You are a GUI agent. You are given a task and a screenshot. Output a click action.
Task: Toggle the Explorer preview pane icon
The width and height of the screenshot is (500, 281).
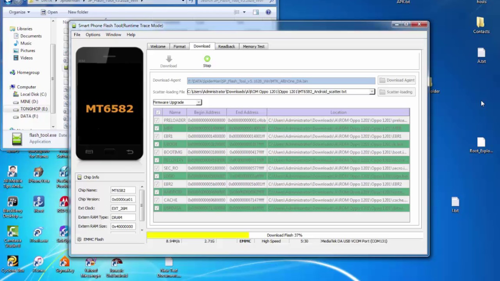pos(256,12)
